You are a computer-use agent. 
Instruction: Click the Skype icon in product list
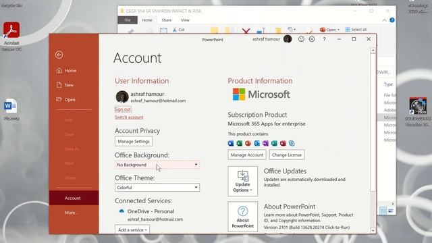point(292,143)
